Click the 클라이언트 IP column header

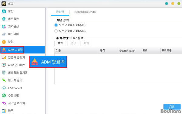coord(130,50)
